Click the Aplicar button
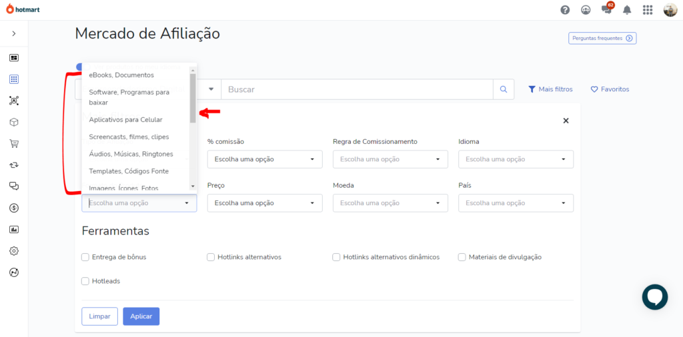The width and height of the screenshot is (683, 337). pos(141,316)
